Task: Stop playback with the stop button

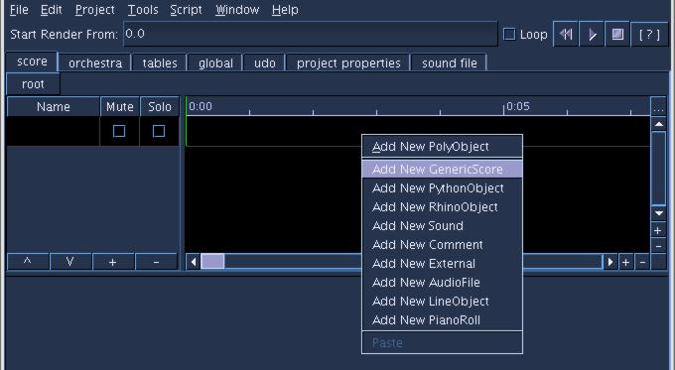Action: pos(617,34)
